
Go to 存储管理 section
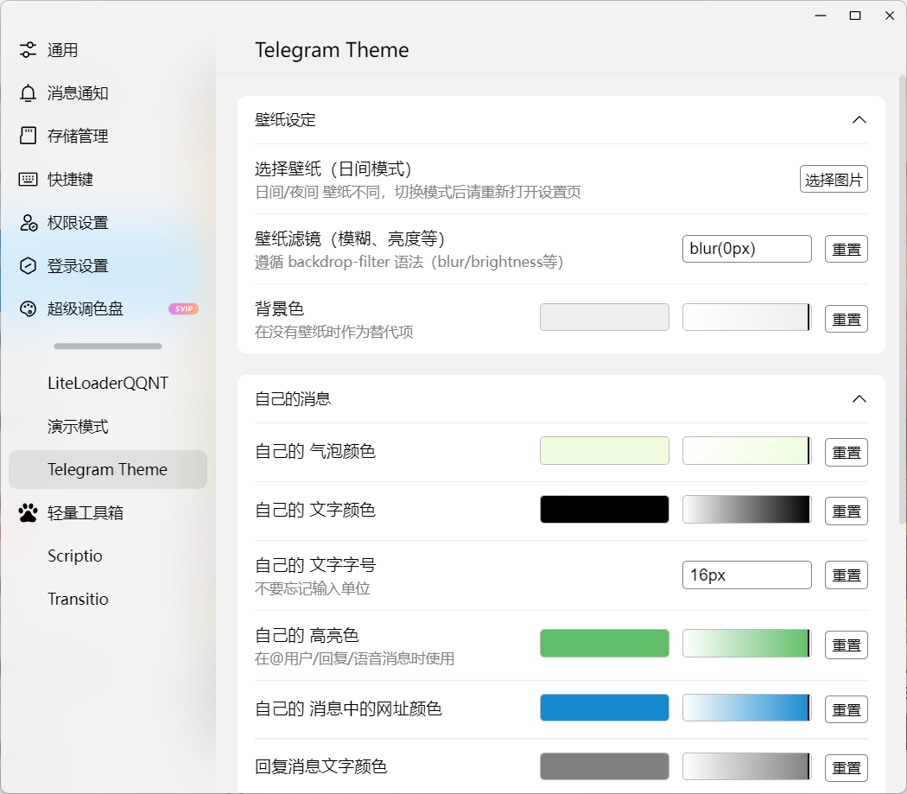108,136
